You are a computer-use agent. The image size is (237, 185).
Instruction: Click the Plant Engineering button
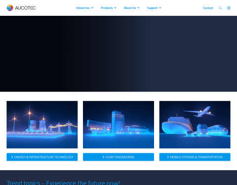[x=118, y=157]
